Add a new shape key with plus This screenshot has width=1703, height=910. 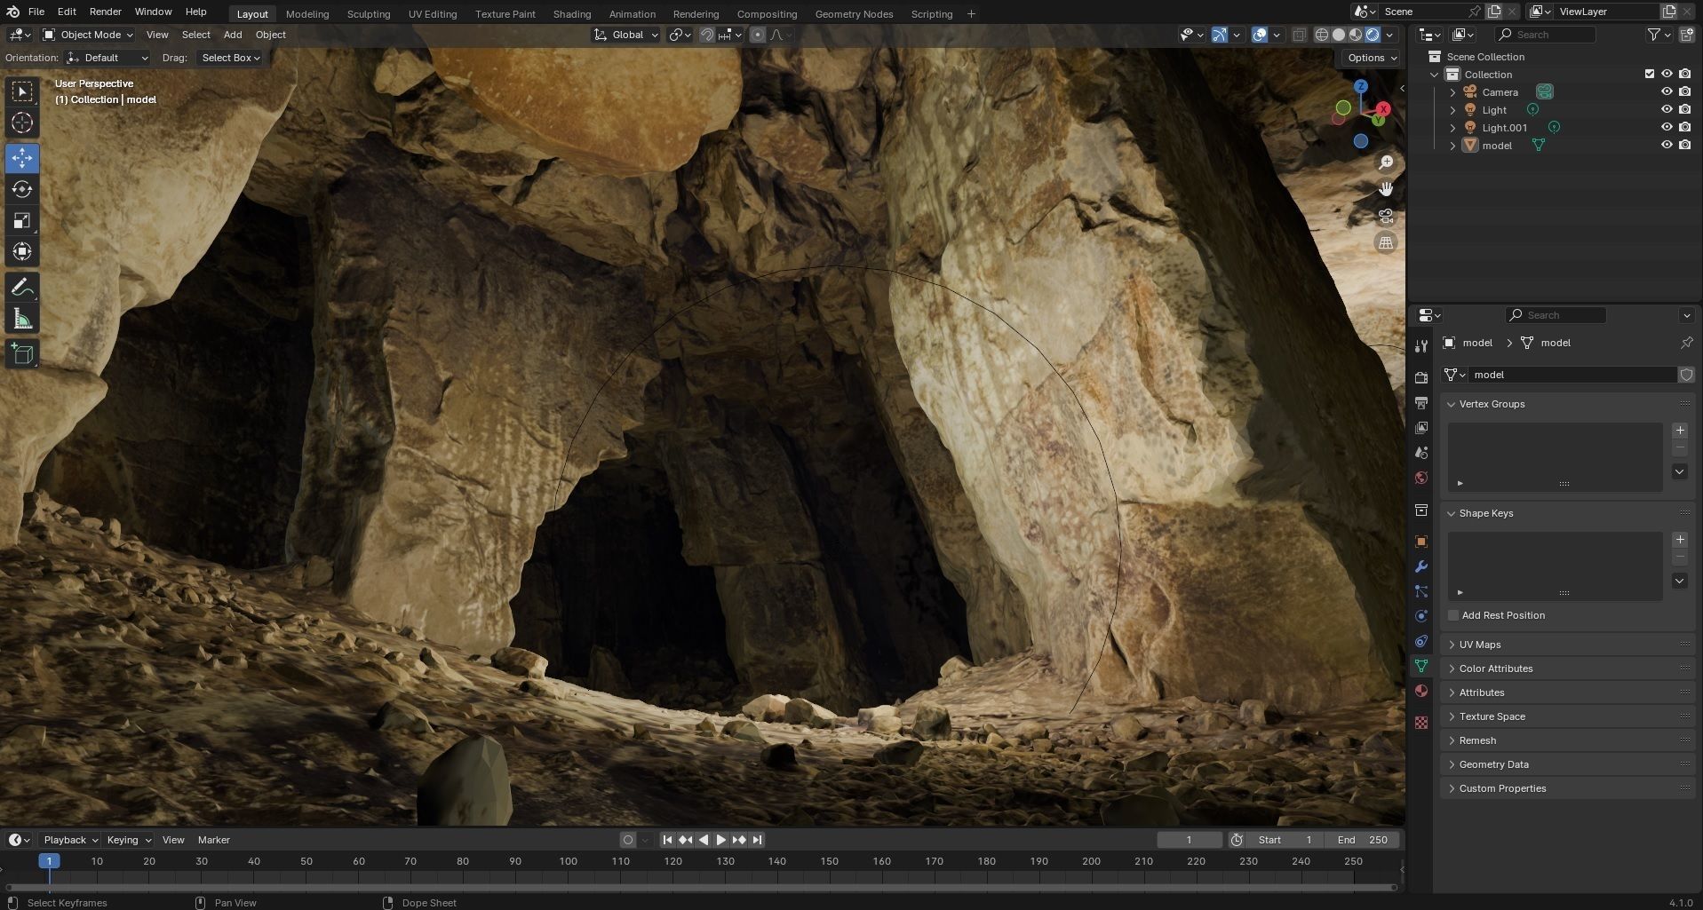pyautogui.click(x=1679, y=540)
